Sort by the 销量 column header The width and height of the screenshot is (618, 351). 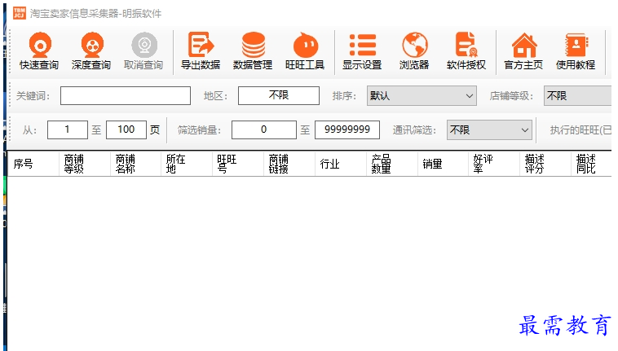(444, 164)
